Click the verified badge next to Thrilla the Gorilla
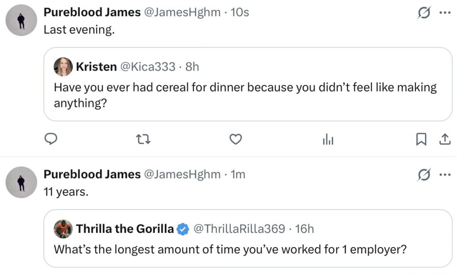Viewport: 457px width, 274px height. point(182,229)
